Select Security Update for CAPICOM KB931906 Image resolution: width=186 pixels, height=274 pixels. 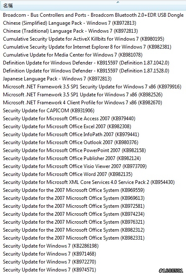coord(48,111)
